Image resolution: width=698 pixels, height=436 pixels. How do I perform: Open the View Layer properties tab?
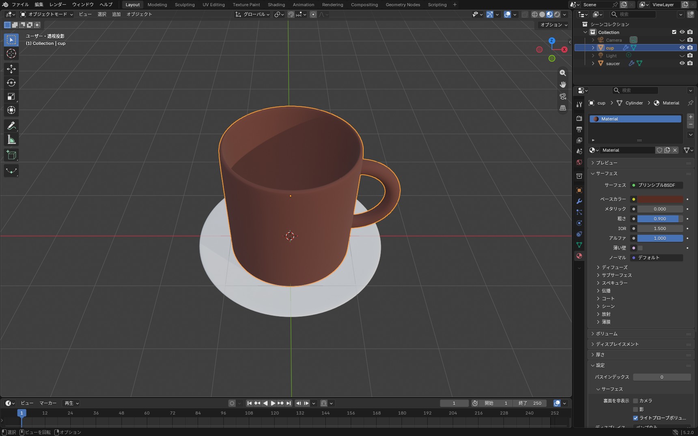coord(579,140)
